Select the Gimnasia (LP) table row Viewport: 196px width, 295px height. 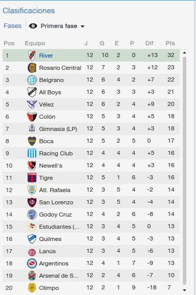click(x=91, y=129)
